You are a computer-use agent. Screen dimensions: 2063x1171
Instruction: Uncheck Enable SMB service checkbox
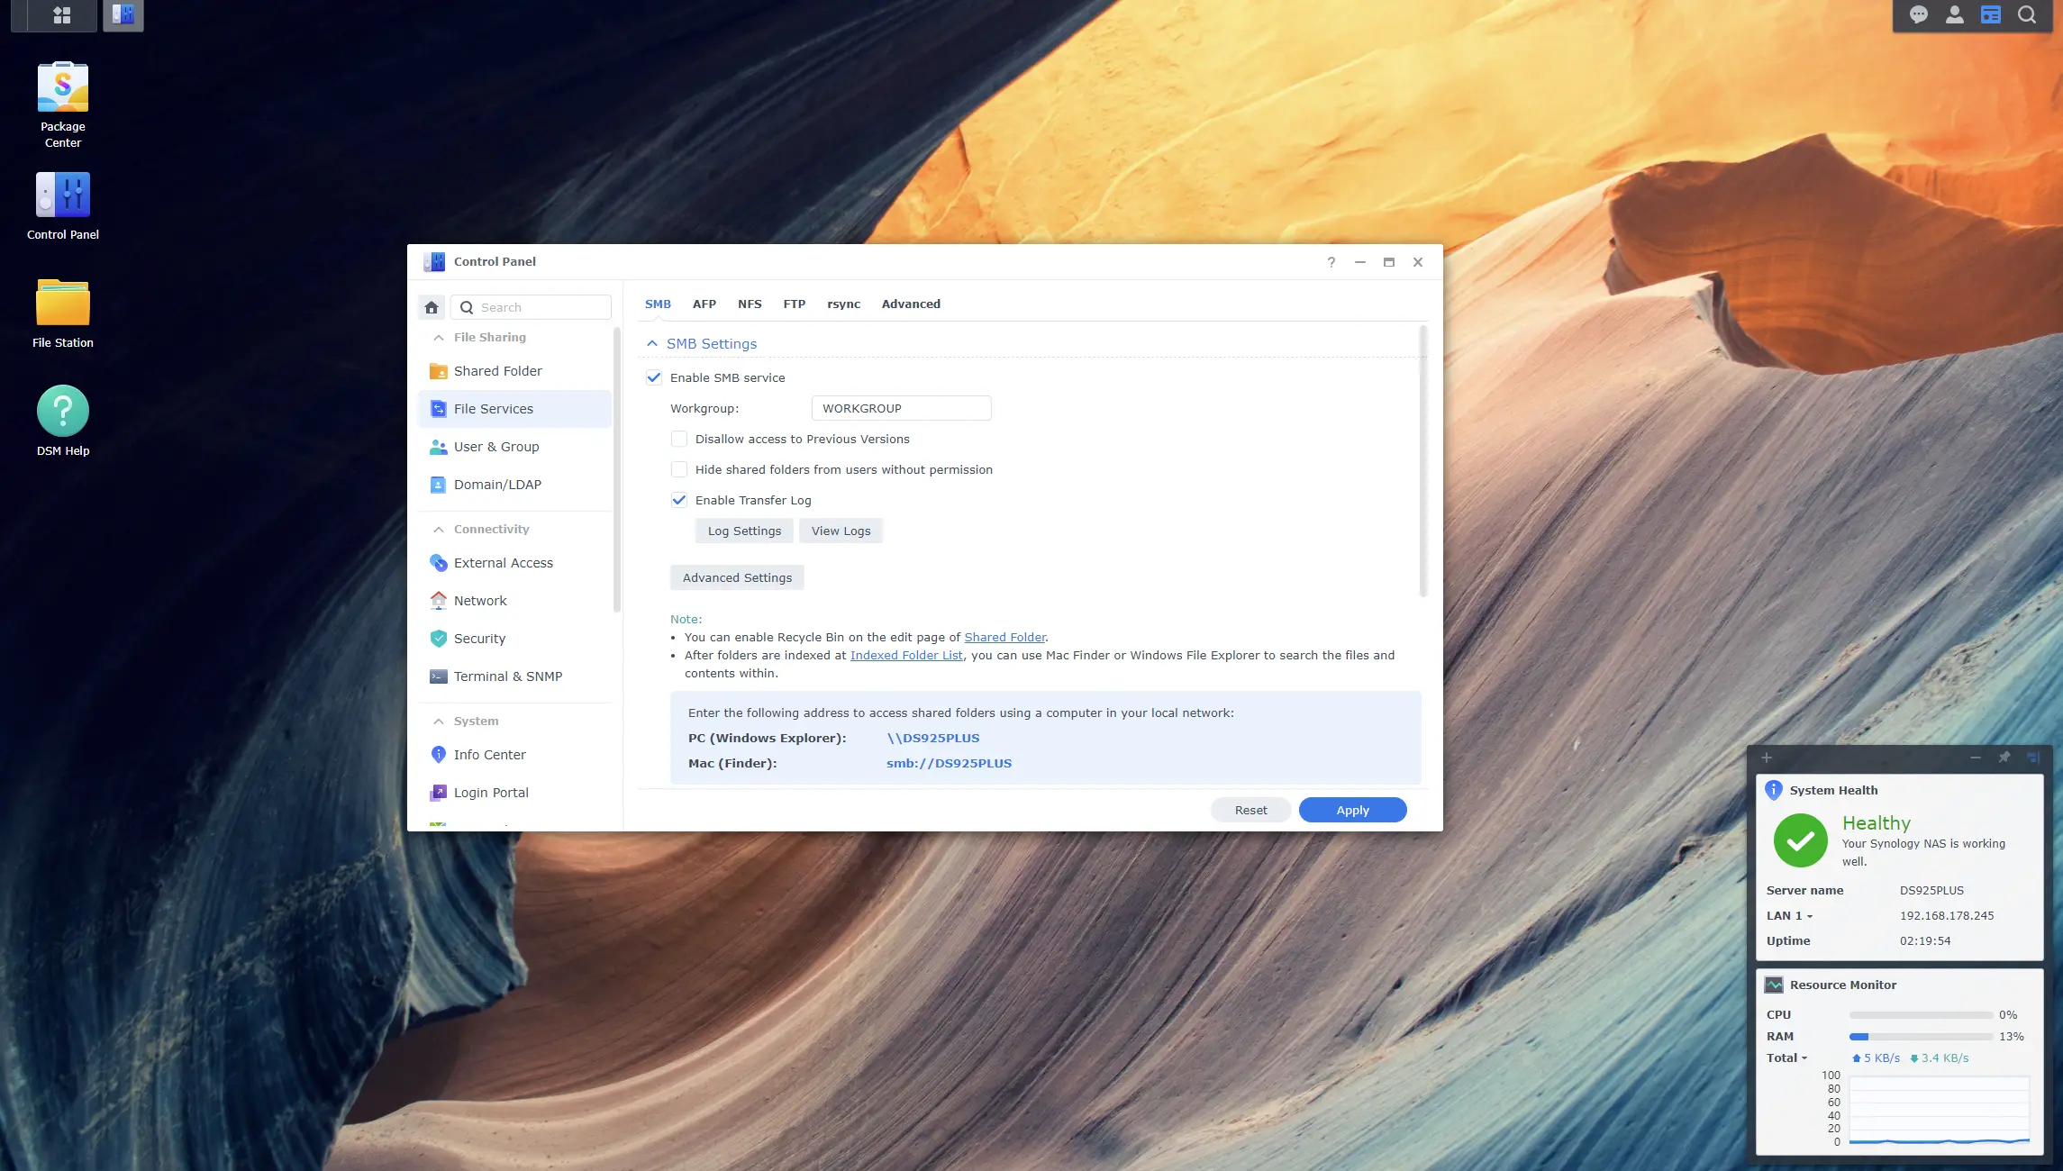[x=654, y=377]
